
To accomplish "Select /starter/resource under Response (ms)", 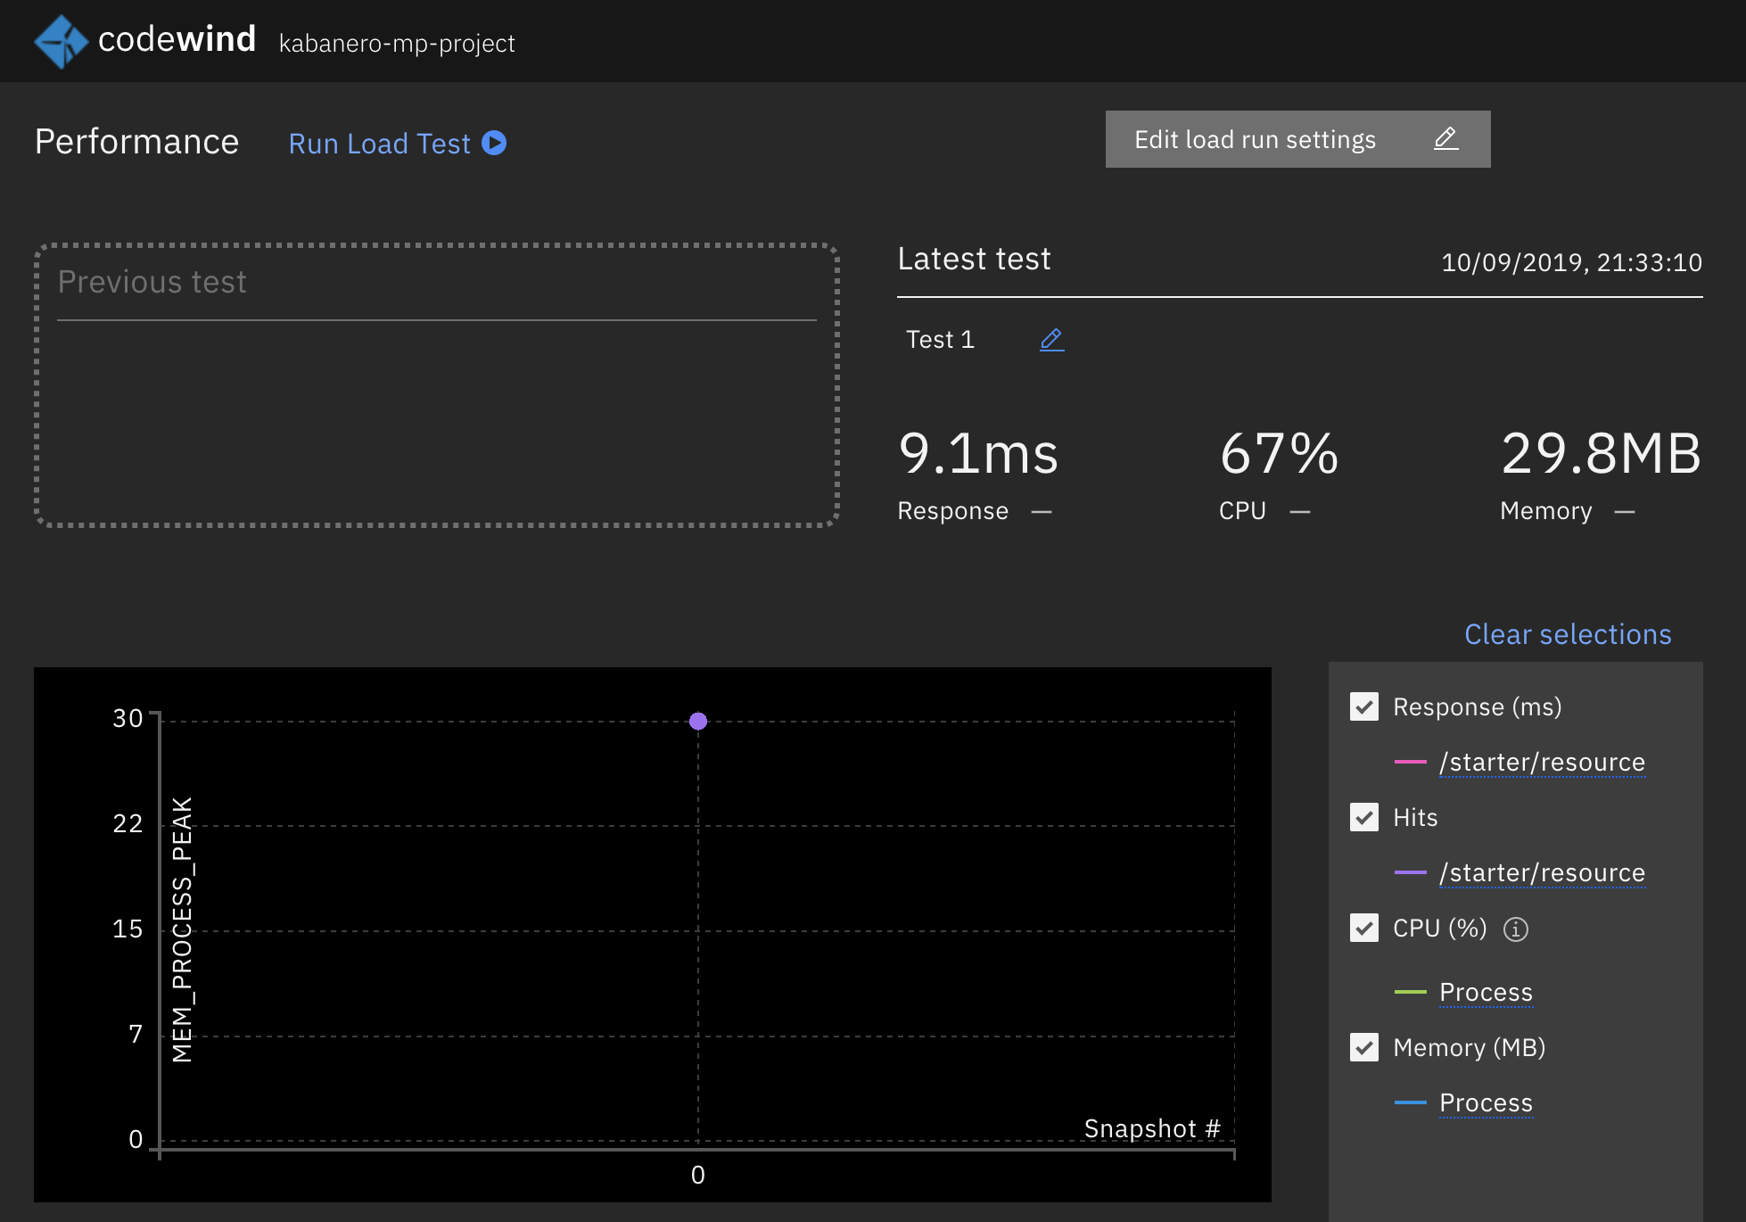I will click(x=1542, y=763).
